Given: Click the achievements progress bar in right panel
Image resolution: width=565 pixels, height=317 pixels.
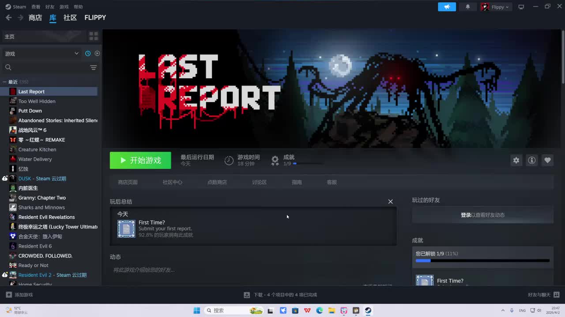Looking at the screenshot, I should tap(482, 261).
